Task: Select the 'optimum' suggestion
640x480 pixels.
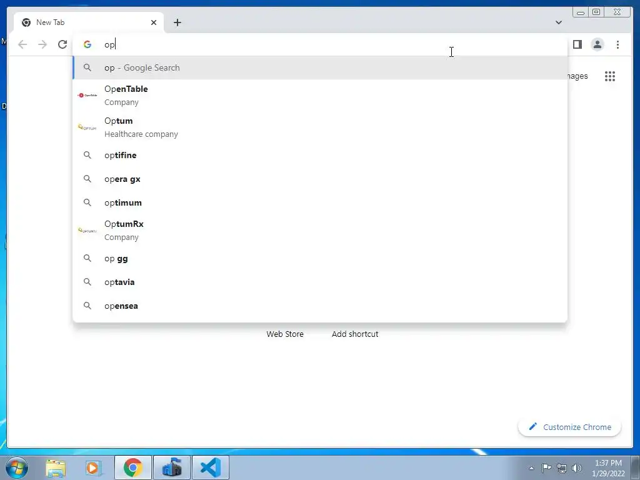Action: point(320,202)
